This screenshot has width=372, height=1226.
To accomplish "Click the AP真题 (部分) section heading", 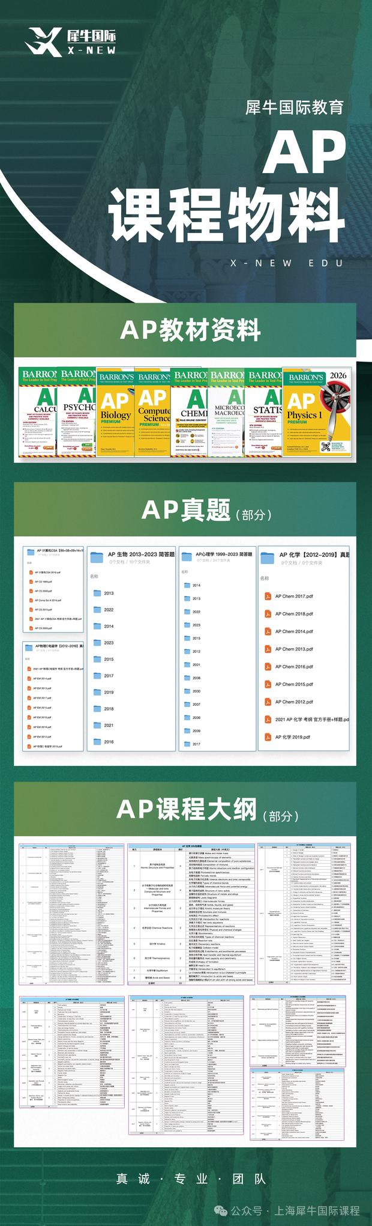I will pyautogui.click(x=206, y=511).
